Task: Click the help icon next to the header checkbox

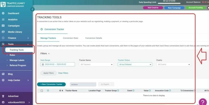Action: [48, 91]
